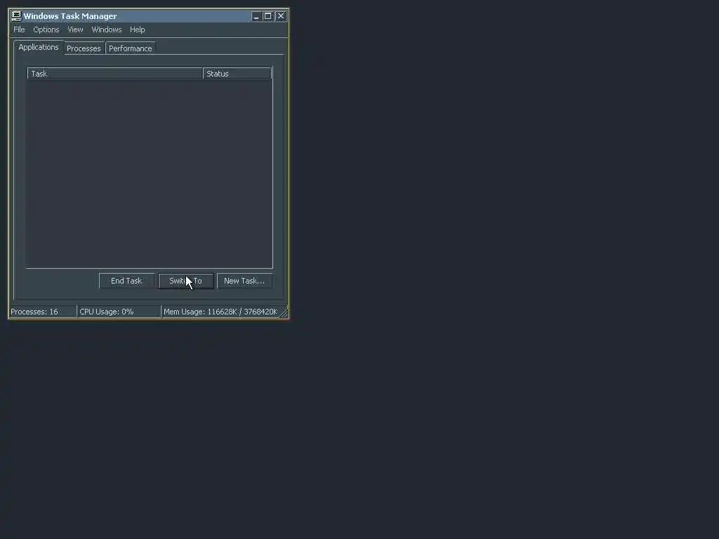Image resolution: width=719 pixels, height=539 pixels.
Task: Minimize the Task Manager window
Action: click(256, 16)
